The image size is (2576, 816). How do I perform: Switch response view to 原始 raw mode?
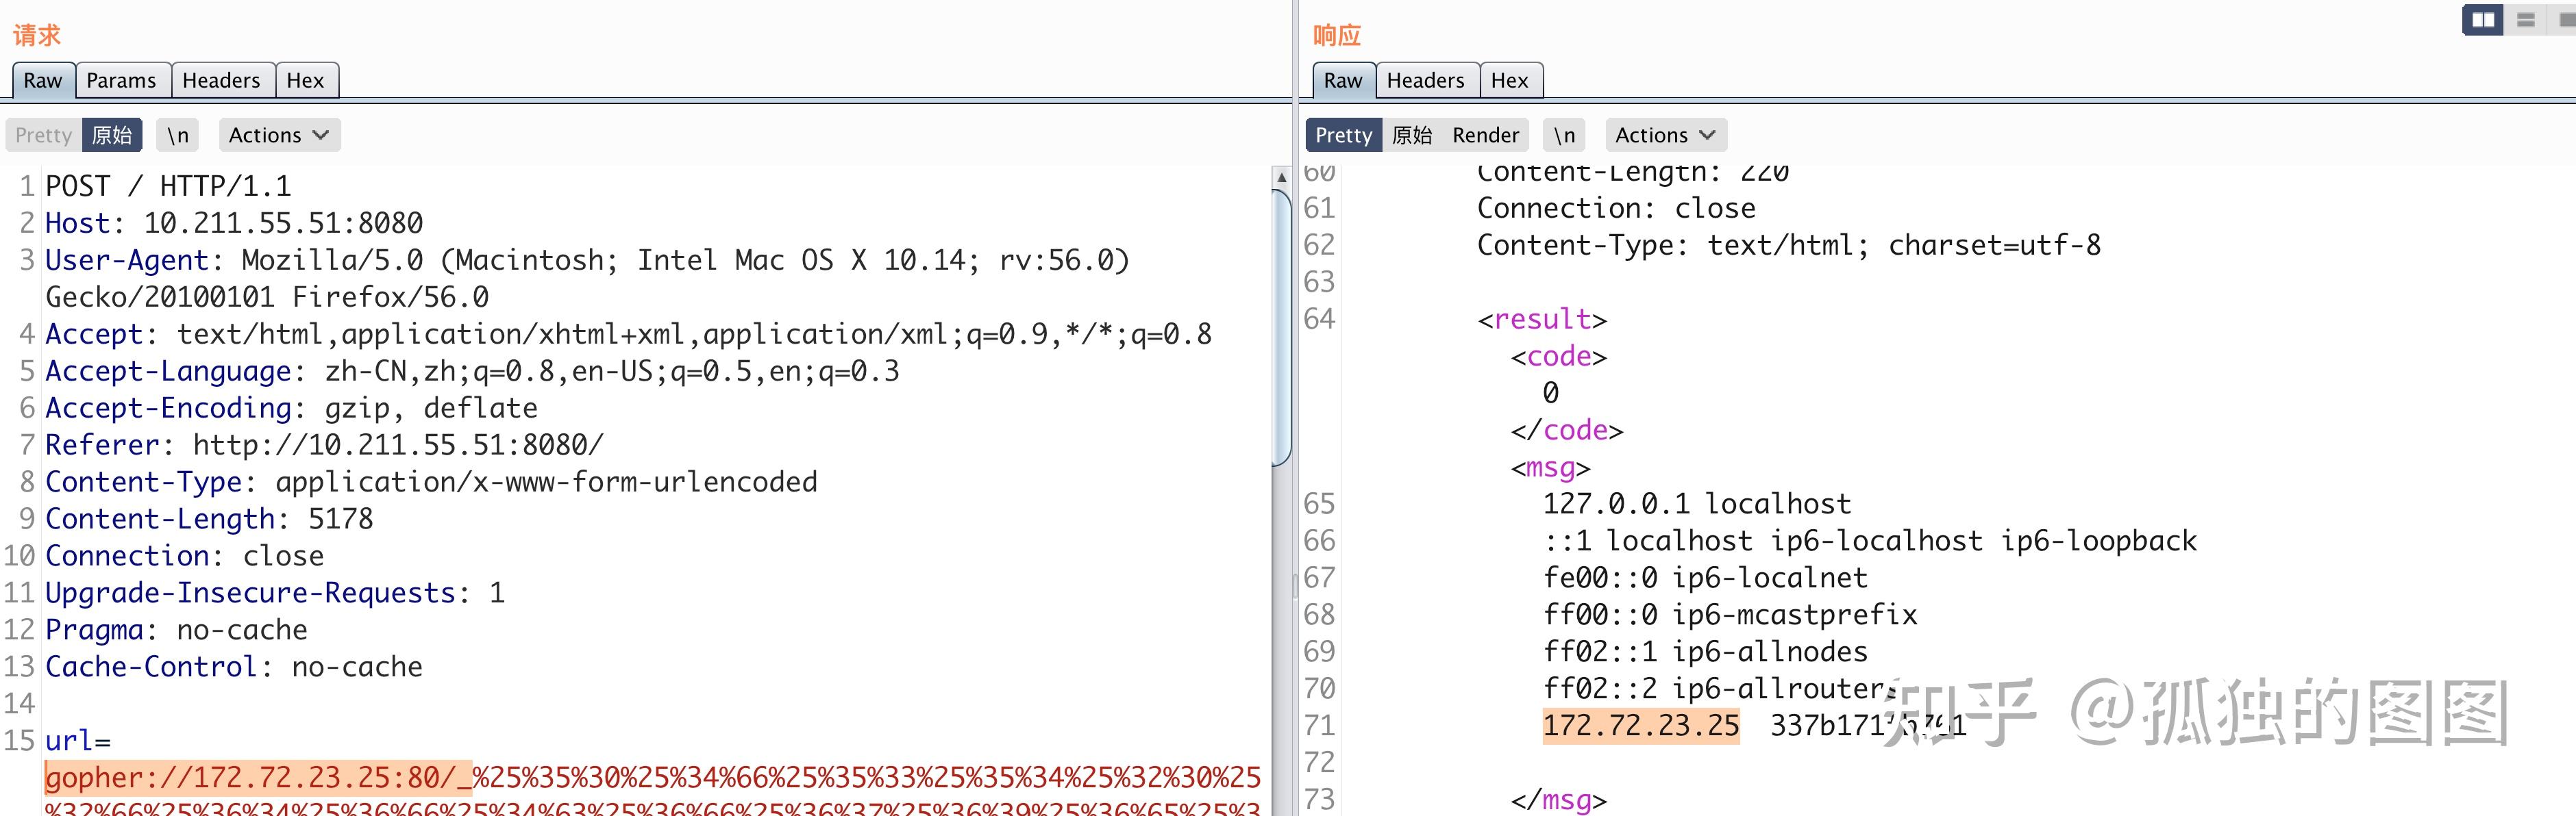[1412, 135]
